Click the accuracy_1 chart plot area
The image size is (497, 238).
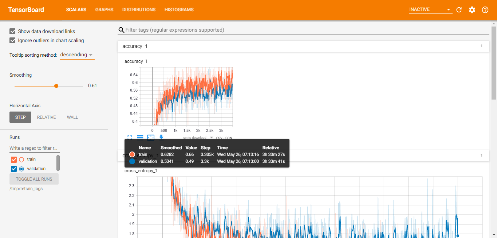tap(187, 96)
